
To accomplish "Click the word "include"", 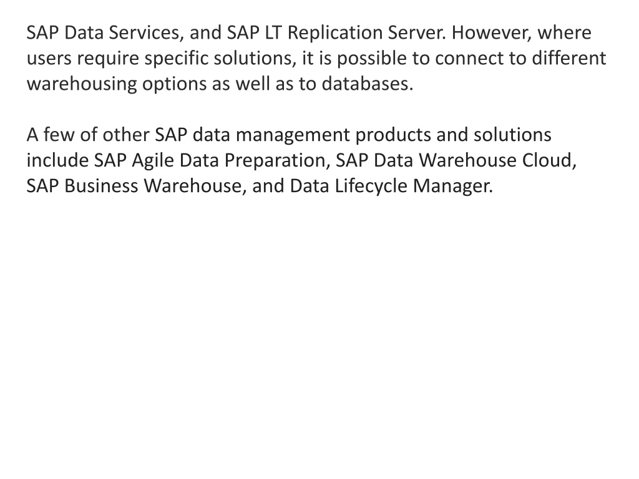I will pos(57,160).
